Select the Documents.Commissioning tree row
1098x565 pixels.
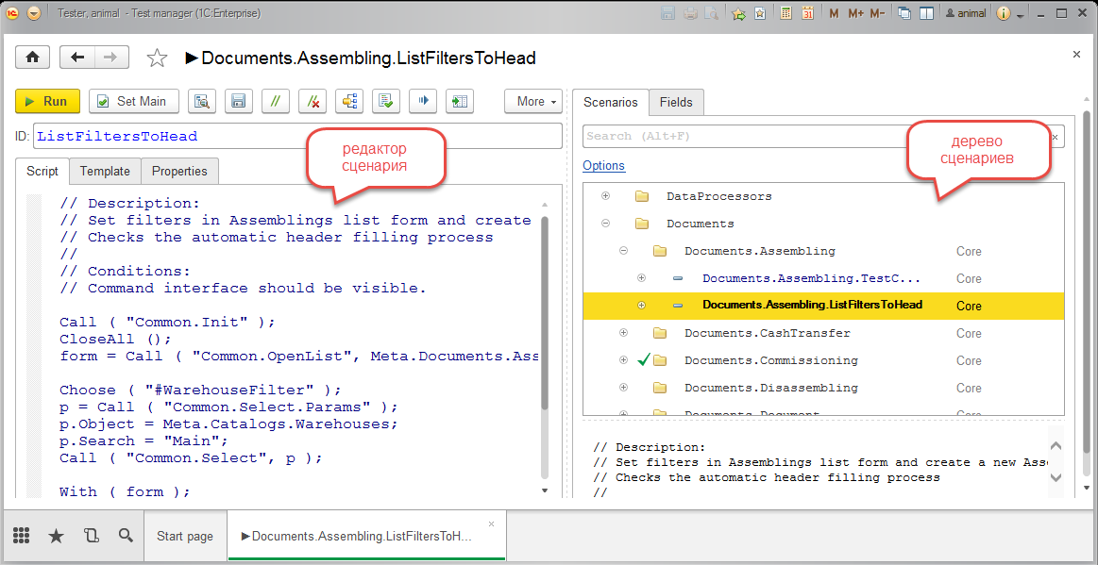[x=823, y=360]
